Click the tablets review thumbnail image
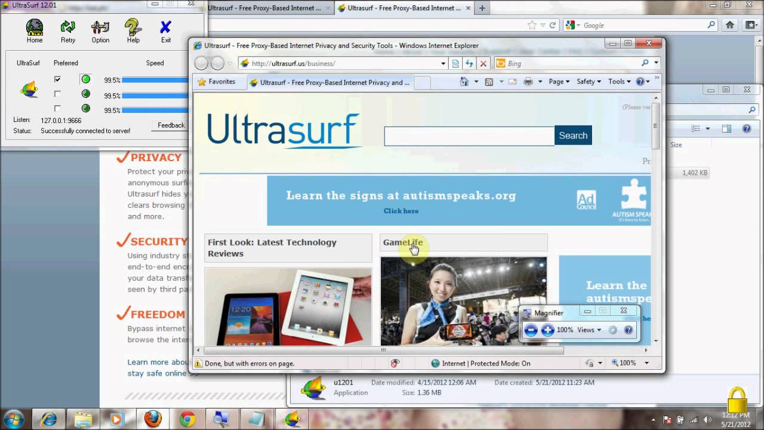This screenshot has width=764, height=430. (288, 306)
